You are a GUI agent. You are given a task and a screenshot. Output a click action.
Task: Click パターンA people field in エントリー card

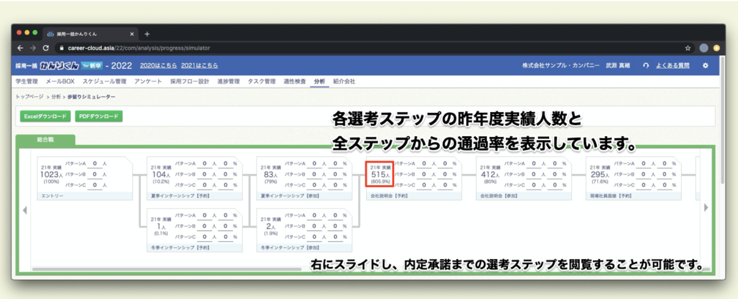pyautogui.click(x=95, y=164)
